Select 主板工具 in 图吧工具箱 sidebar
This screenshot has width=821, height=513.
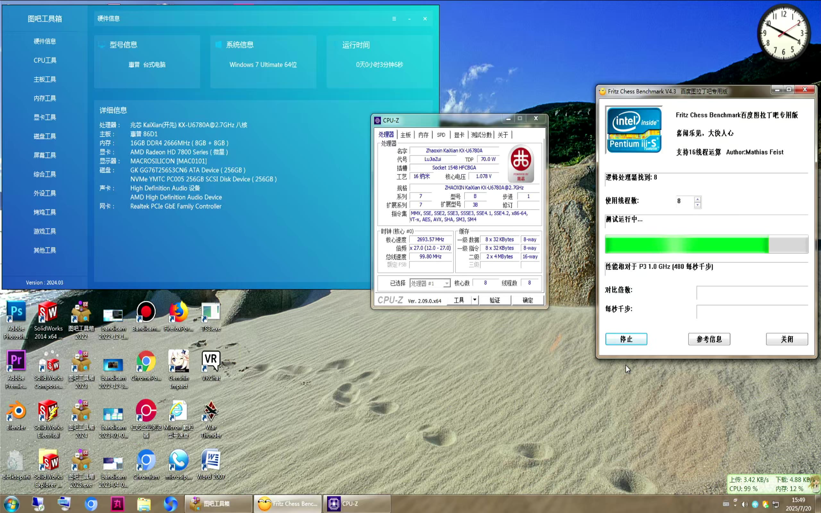pyautogui.click(x=45, y=79)
